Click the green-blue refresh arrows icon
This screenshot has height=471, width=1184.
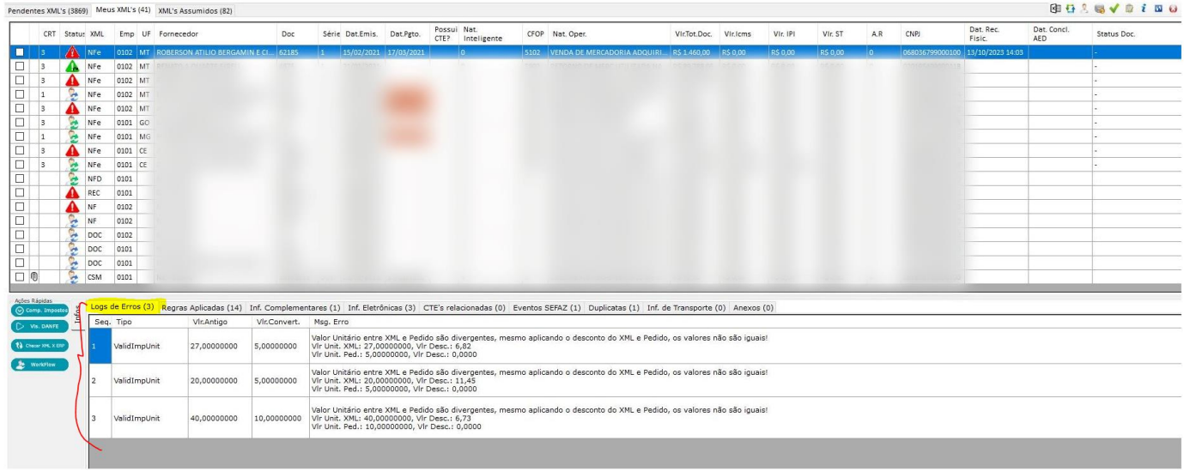pos(1071,9)
